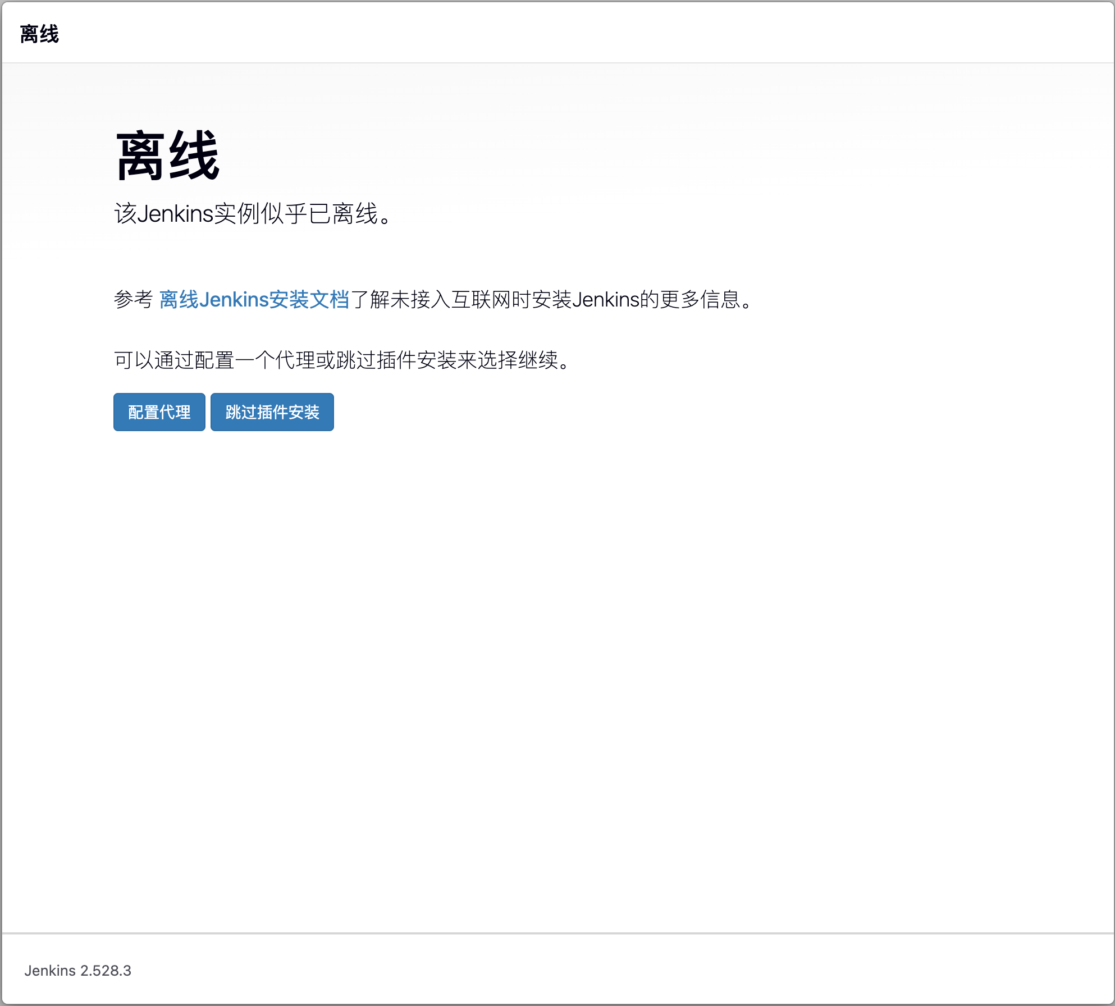Click 互联网 in the documentation sentence

click(x=481, y=300)
